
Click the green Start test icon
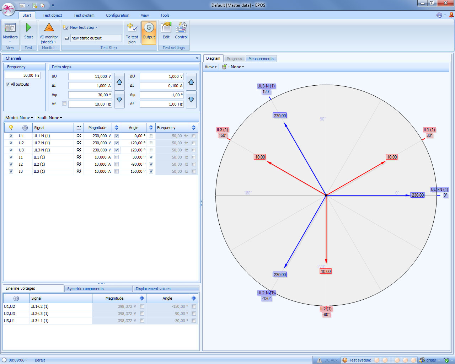[28, 28]
